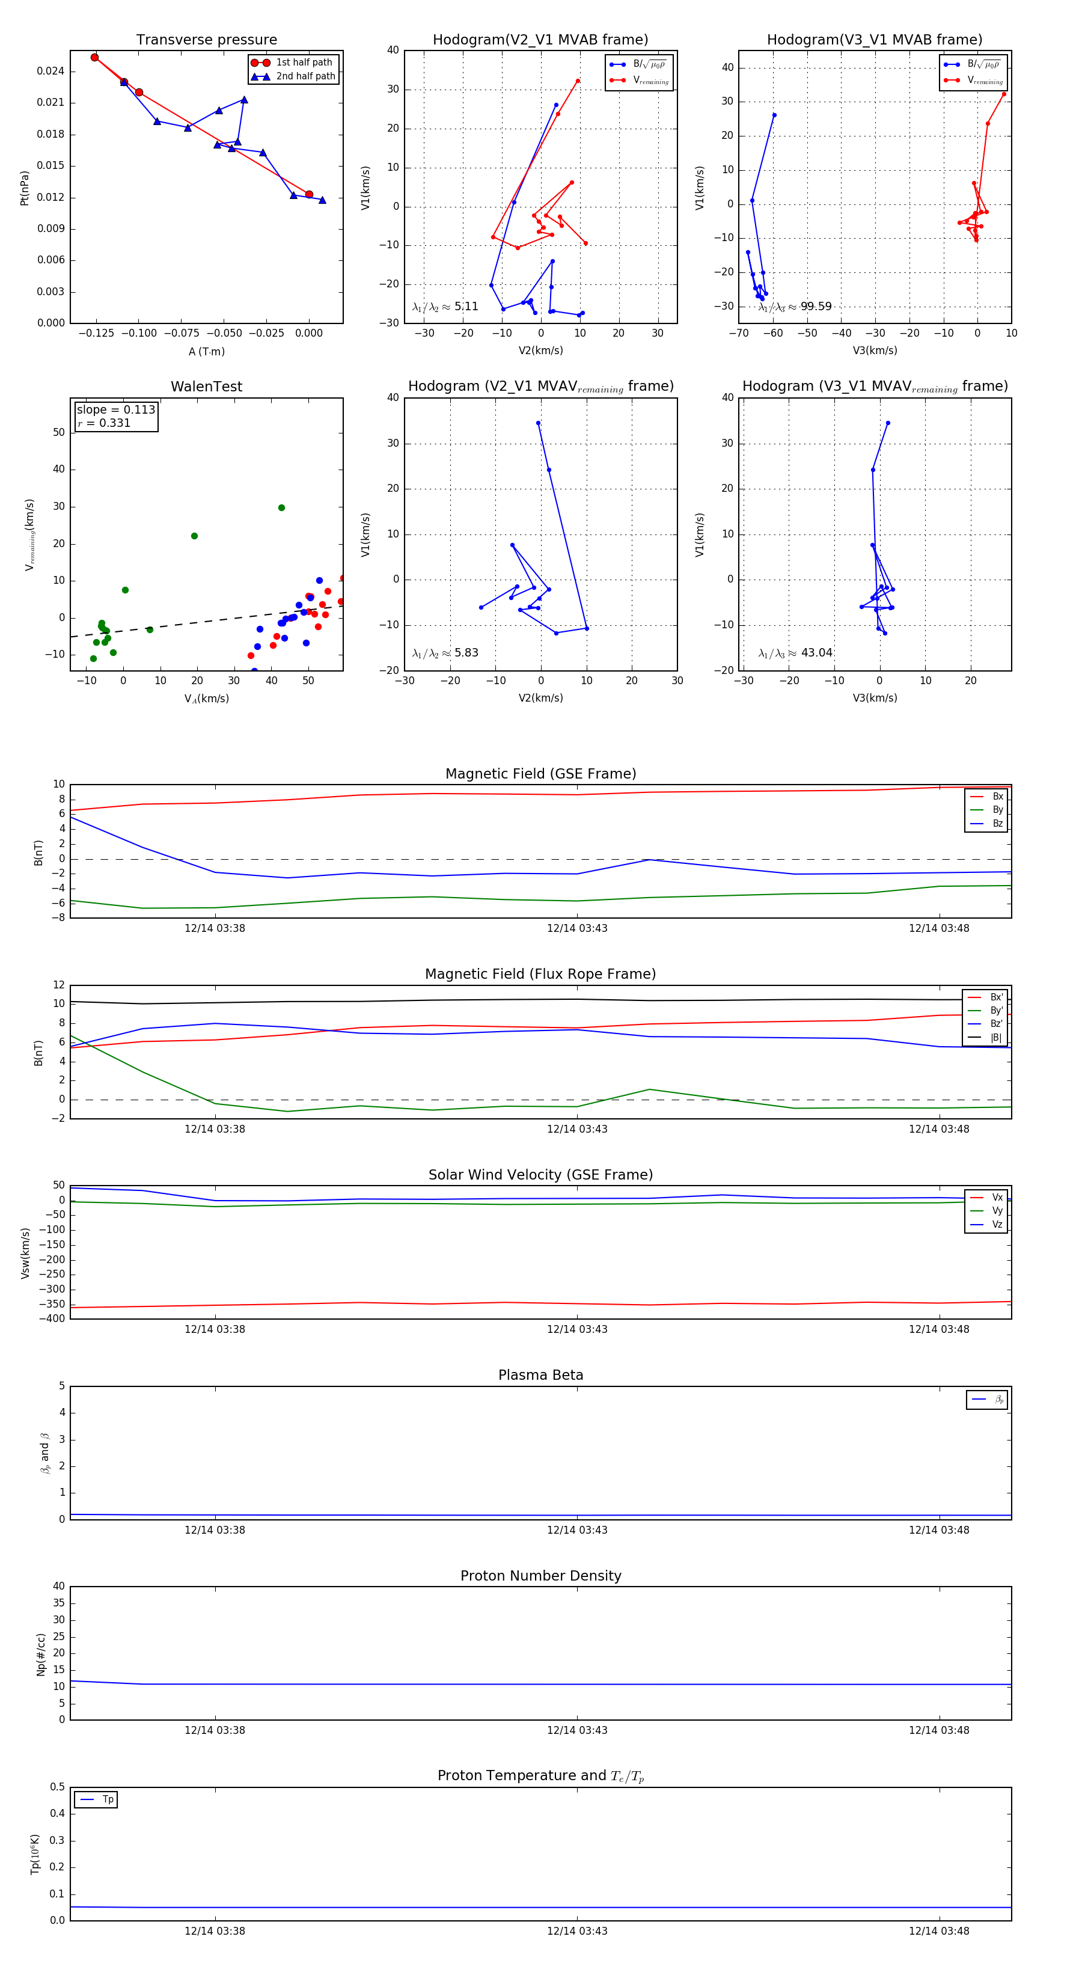Click '12/14 03:38' tick under Proton Number Density plot

coord(215,1730)
